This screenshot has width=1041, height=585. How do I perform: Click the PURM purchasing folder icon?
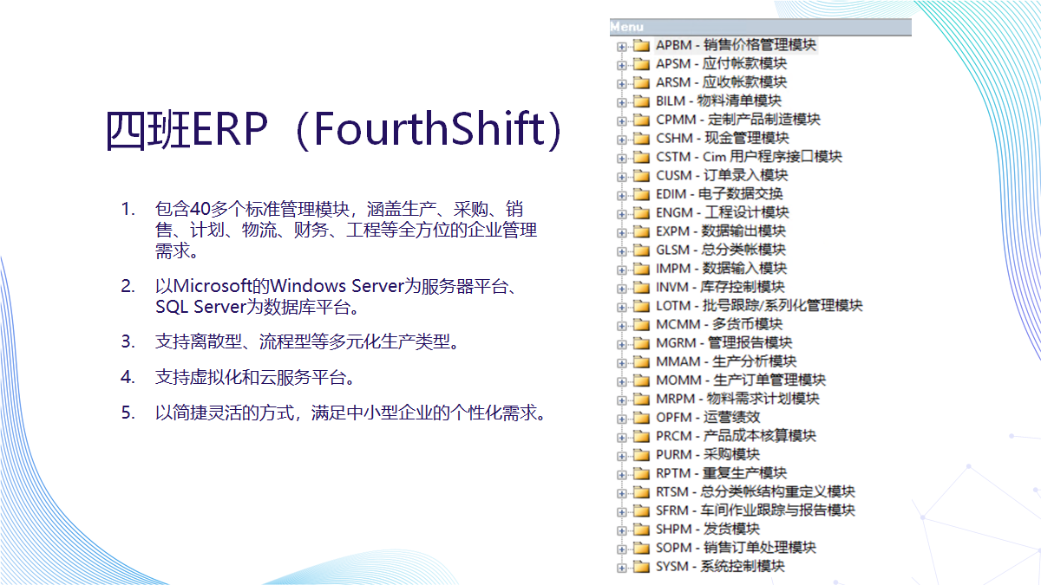[x=641, y=454]
